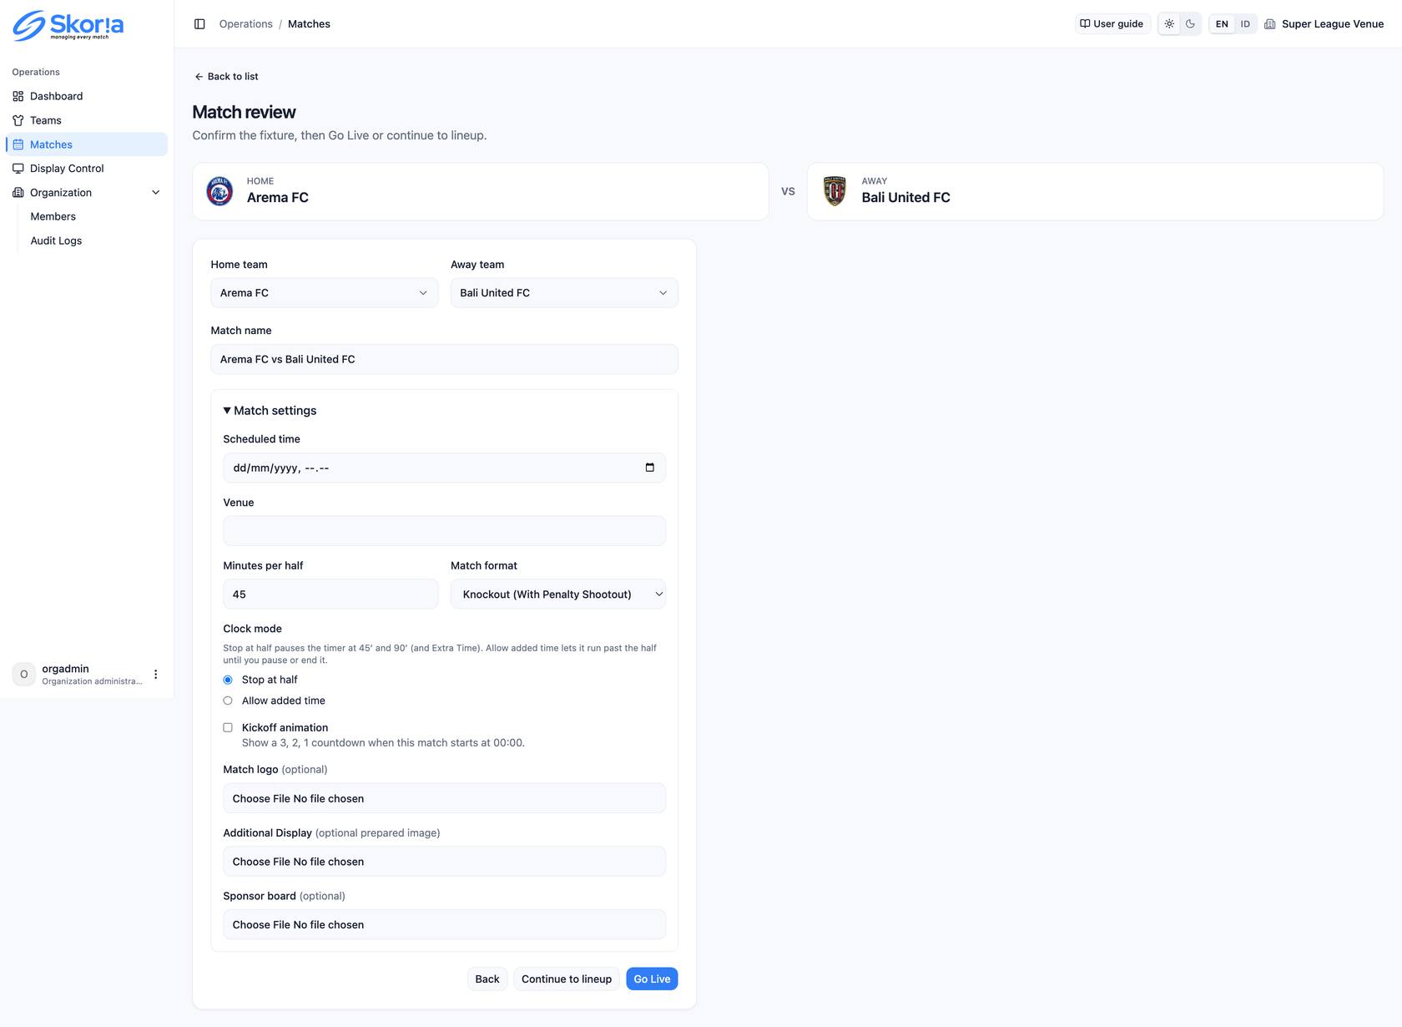Select Allow added time clock mode

tap(228, 701)
